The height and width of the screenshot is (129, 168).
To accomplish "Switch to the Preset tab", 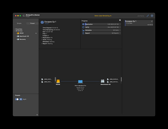I will click(32, 23).
